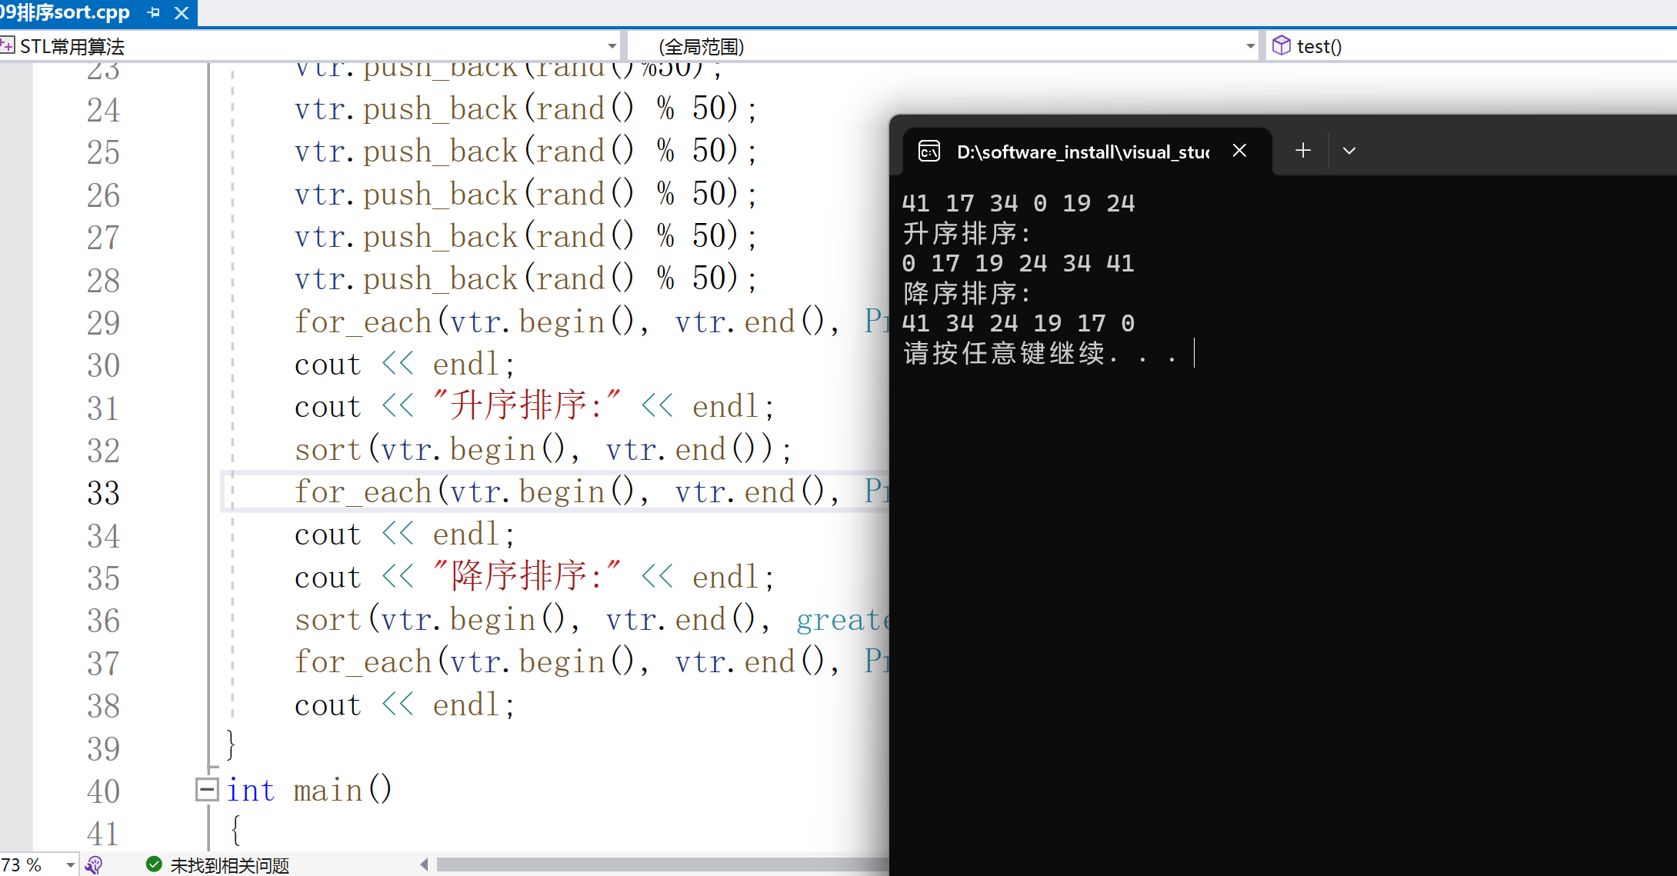Click the STL常用算法 project icon
The image size is (1677, 876).
(x=8, y=46)
